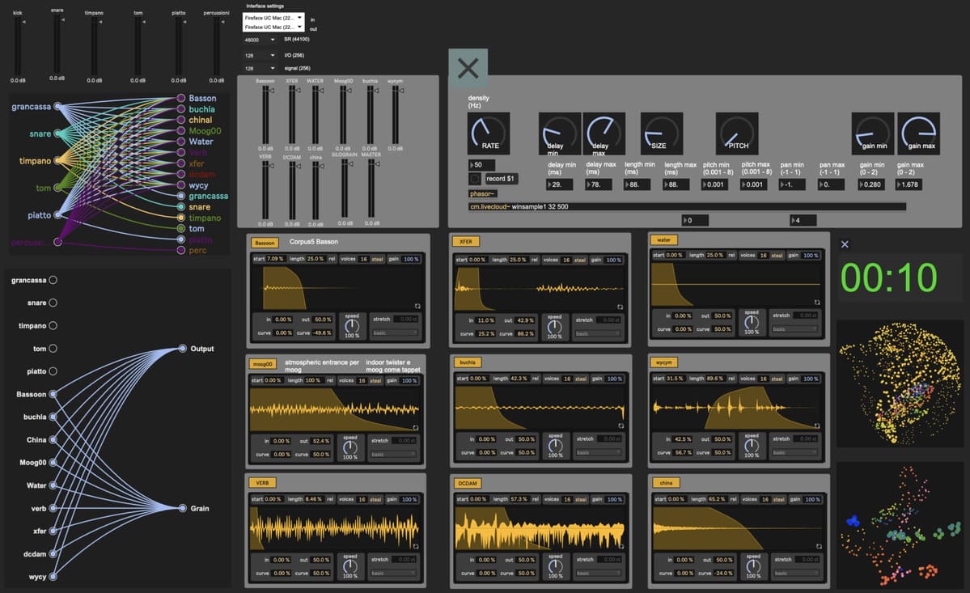Click the speed dial in the china sampler
Screen dimensions: 970x593
pos(753,565)
